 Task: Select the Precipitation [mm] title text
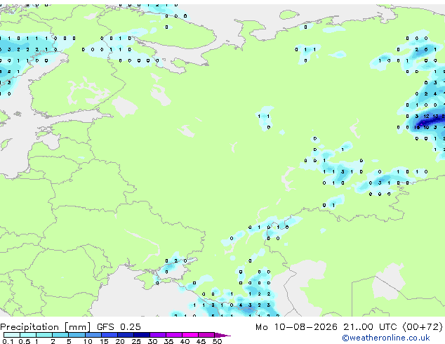point(46,327)
